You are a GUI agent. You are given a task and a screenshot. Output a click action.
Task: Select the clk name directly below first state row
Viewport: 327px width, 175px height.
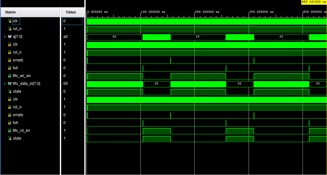pyautogui.click(x=15, y=99)
